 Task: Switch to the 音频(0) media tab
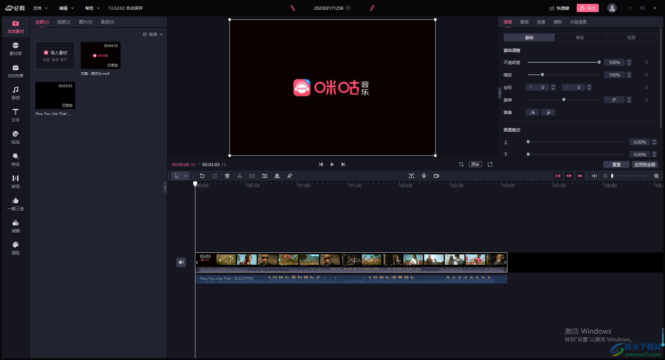pyautogui.click(x=107, y=22)
